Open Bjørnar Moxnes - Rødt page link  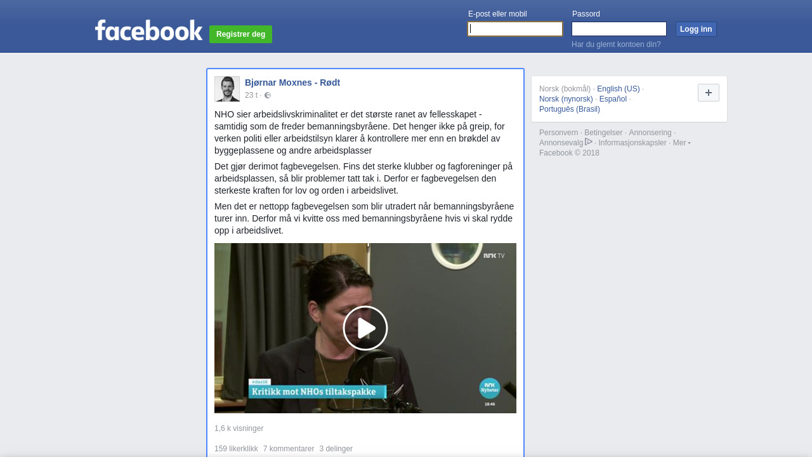(x=292, y=83)
